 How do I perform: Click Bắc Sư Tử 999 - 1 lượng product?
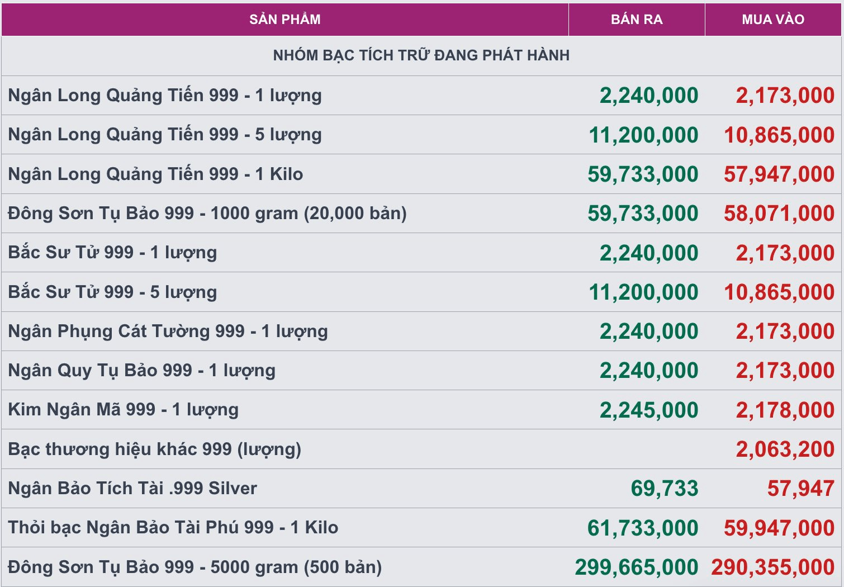[112, 253]
